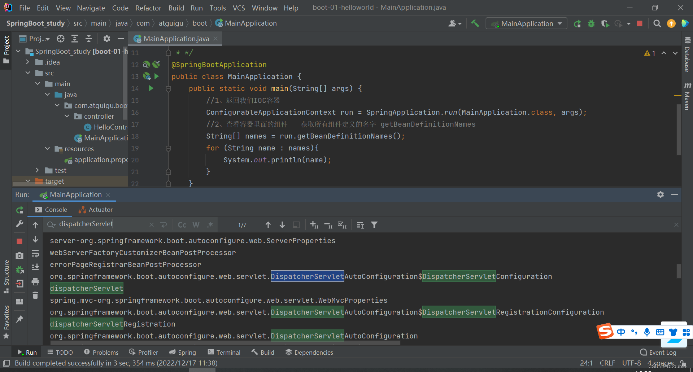Collapse the src folder

pyautogui.click(x=28, y=73)
